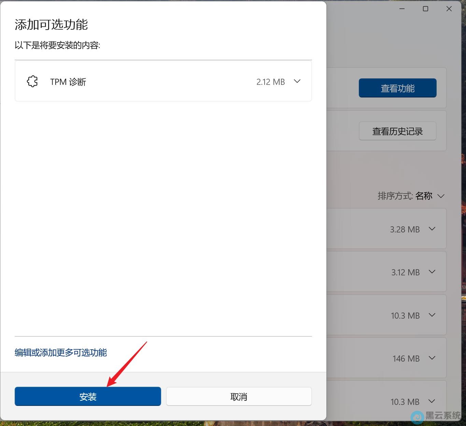Click the 查看历史记录 button

pos(397,131)
